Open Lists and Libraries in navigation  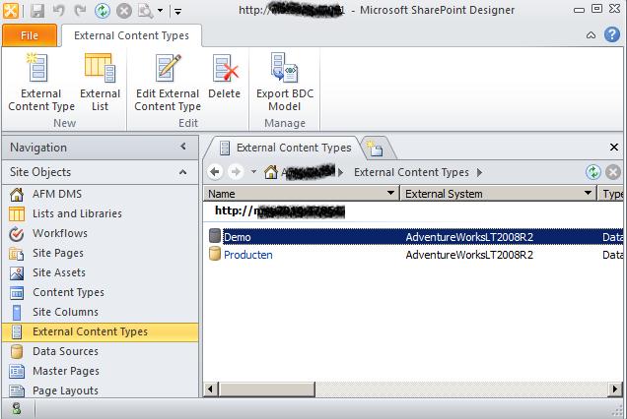coord(77,213)
